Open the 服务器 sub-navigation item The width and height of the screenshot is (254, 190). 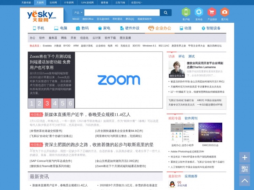[53, 38]
